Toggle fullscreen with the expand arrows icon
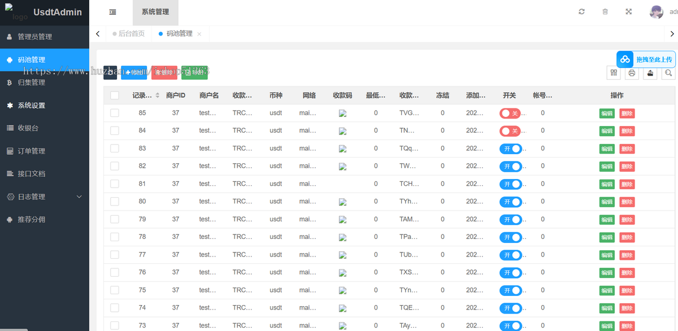 coord(629,12)
